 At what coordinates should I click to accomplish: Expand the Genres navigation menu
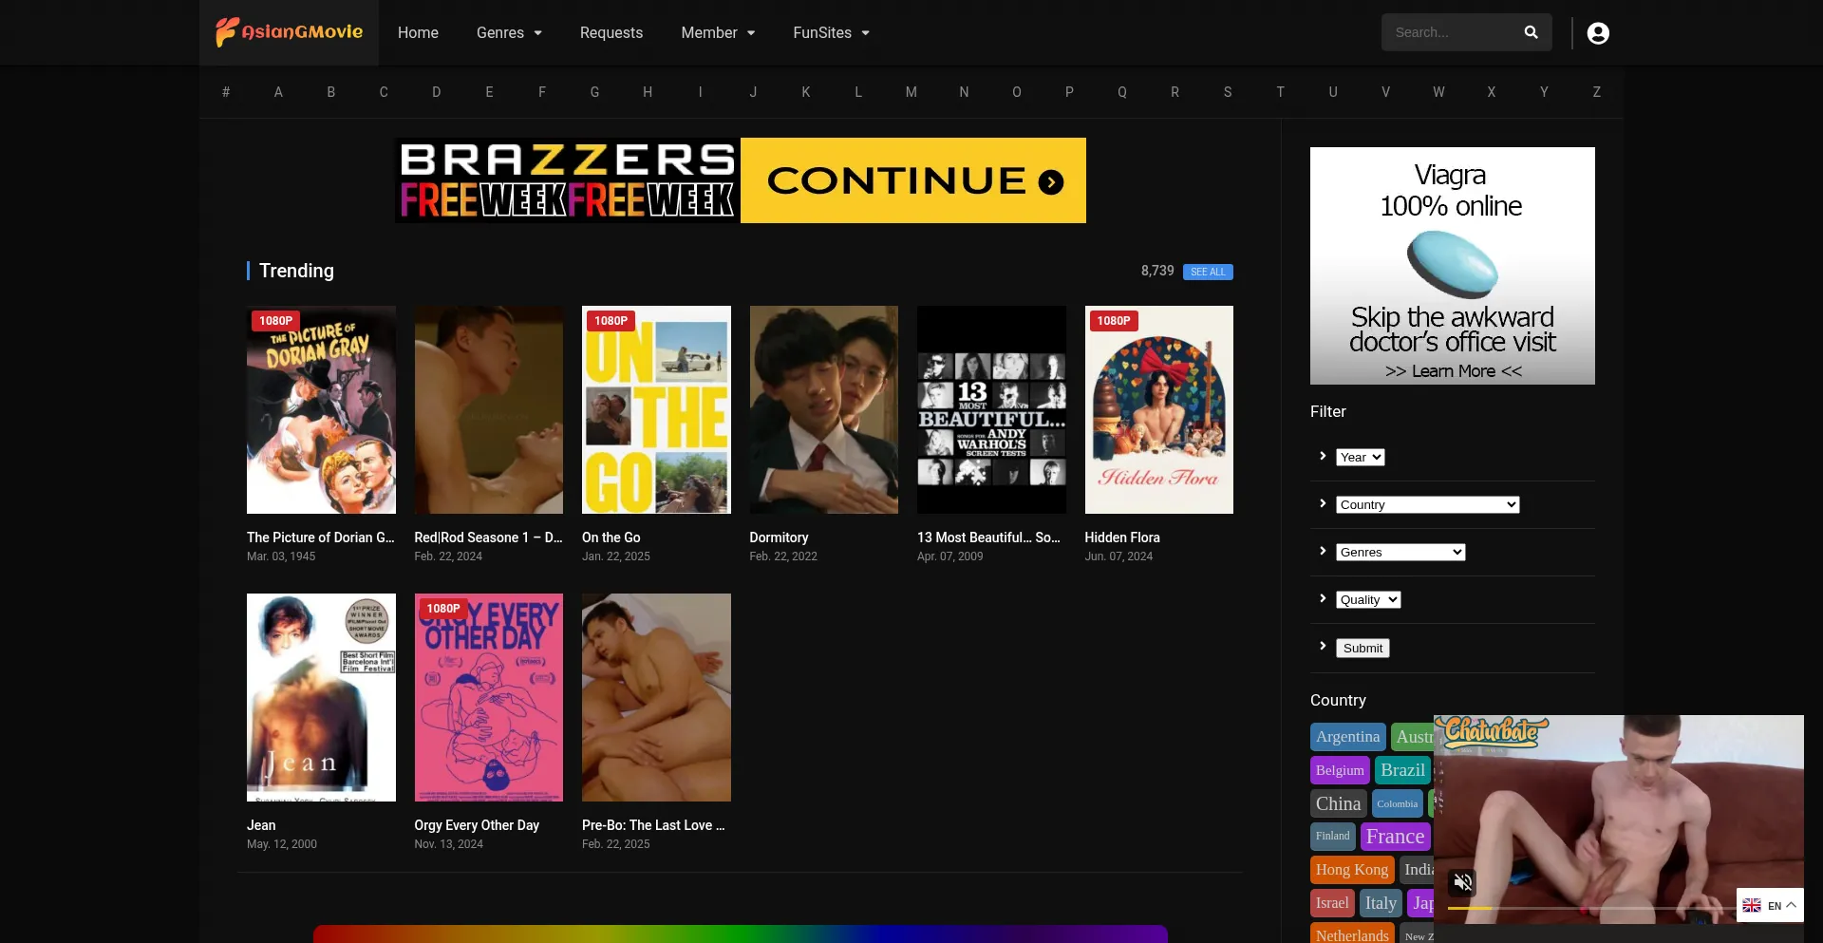coord(509,33)
